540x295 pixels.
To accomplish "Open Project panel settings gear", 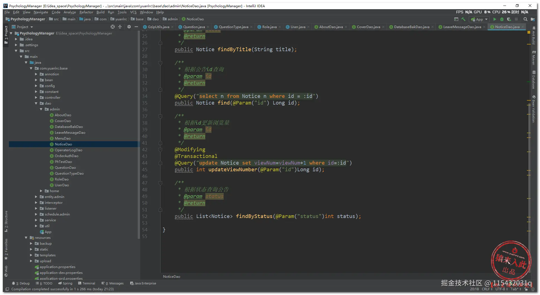I will (x=129, y=27).
